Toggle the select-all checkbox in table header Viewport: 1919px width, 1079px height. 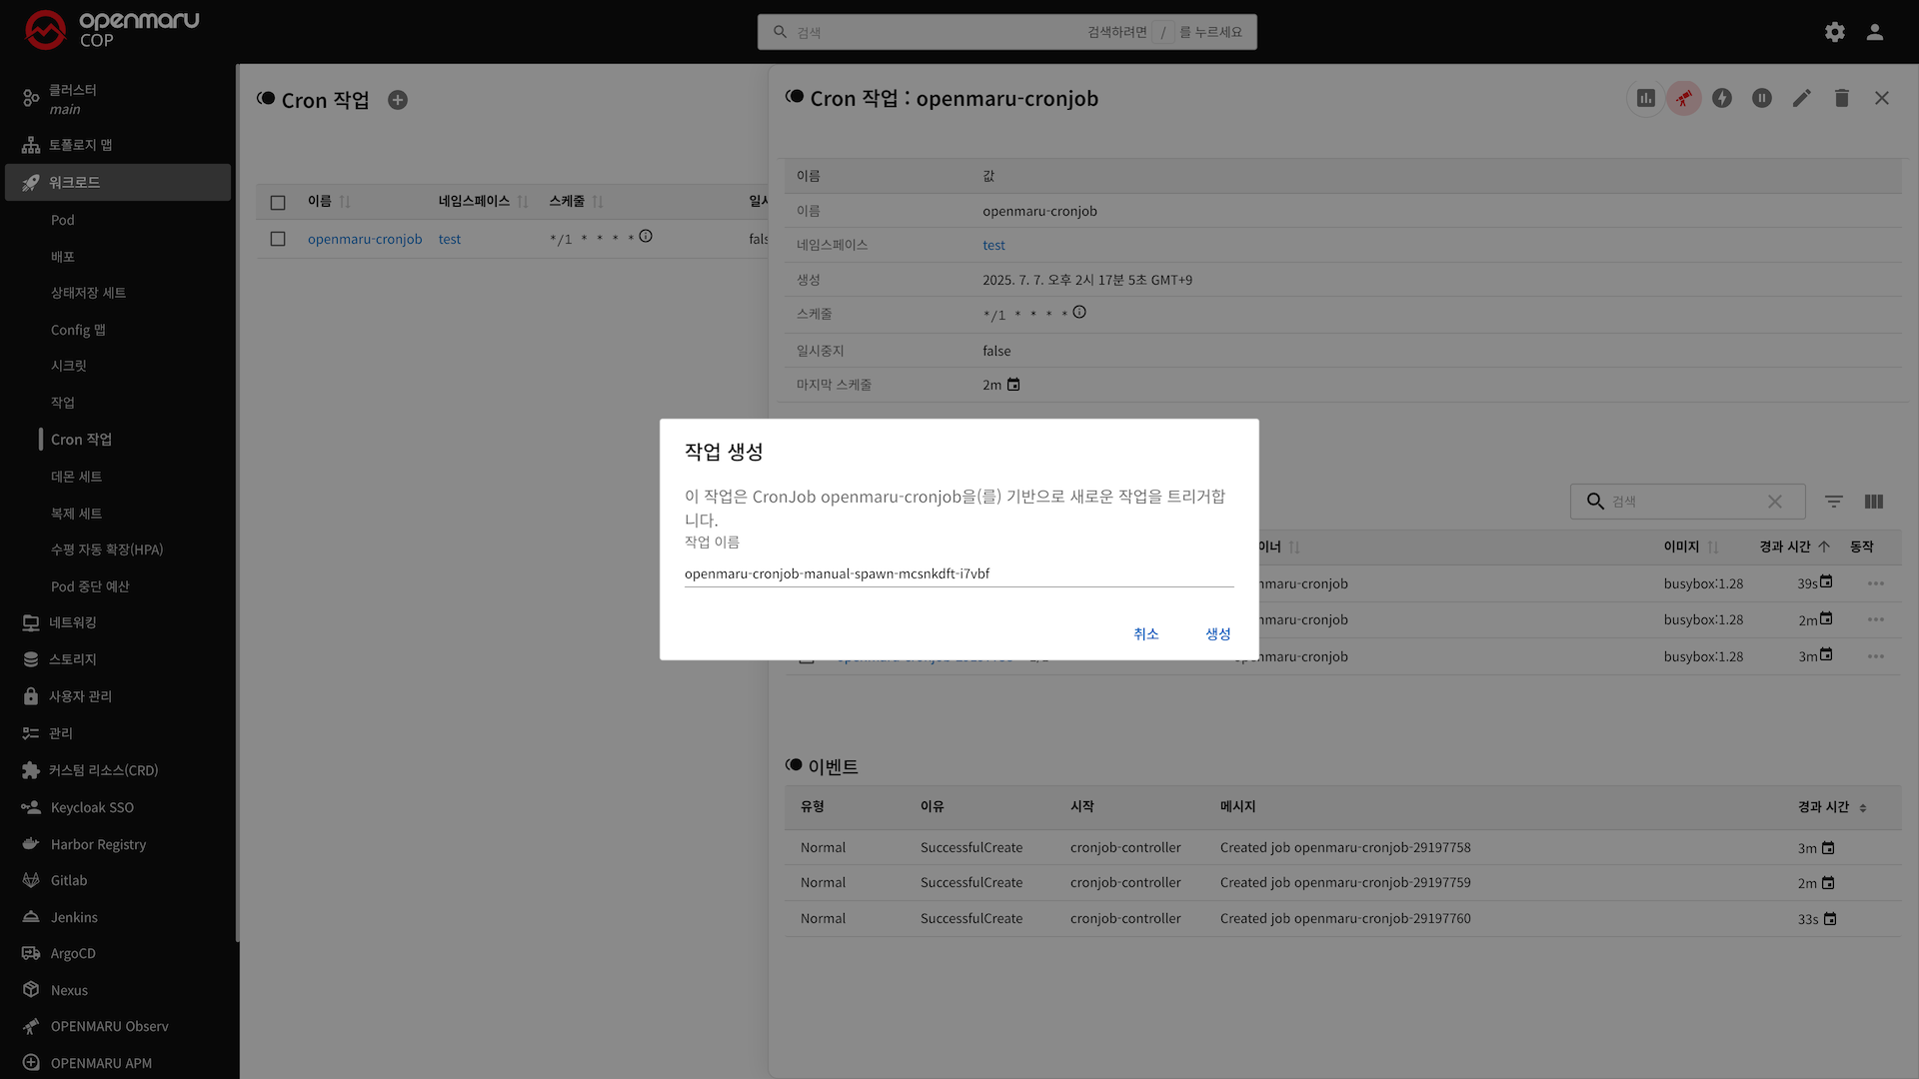coord(278,202)
